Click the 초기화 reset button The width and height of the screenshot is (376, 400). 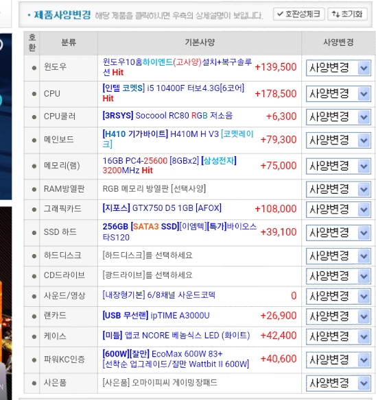[x=347, y=14]
